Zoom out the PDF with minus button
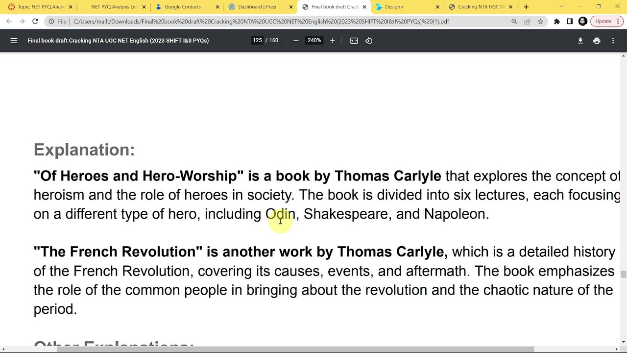This screenshot has height=353, width=627. click(296, 41)
